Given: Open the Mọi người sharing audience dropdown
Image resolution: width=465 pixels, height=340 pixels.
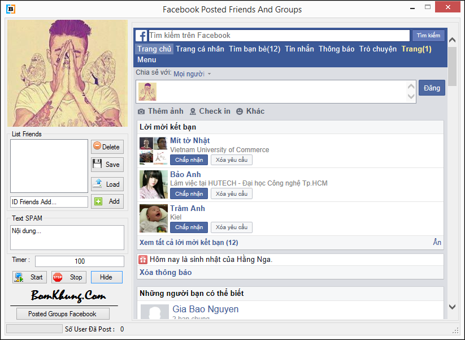Looking at the screenshot, I should click(x=192, y=74).
